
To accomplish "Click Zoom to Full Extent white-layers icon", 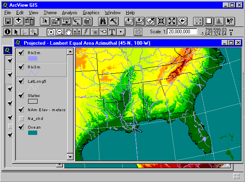I will (129, 21).
